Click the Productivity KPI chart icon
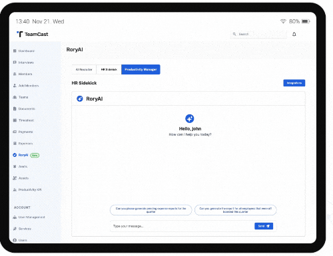 (15, 190)
